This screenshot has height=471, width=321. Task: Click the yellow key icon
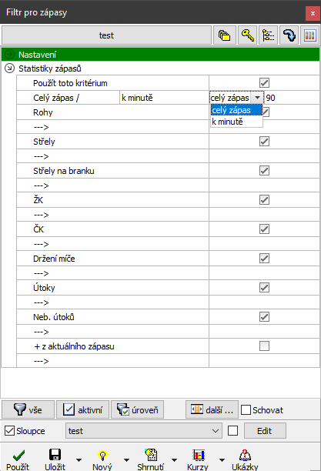247,35
